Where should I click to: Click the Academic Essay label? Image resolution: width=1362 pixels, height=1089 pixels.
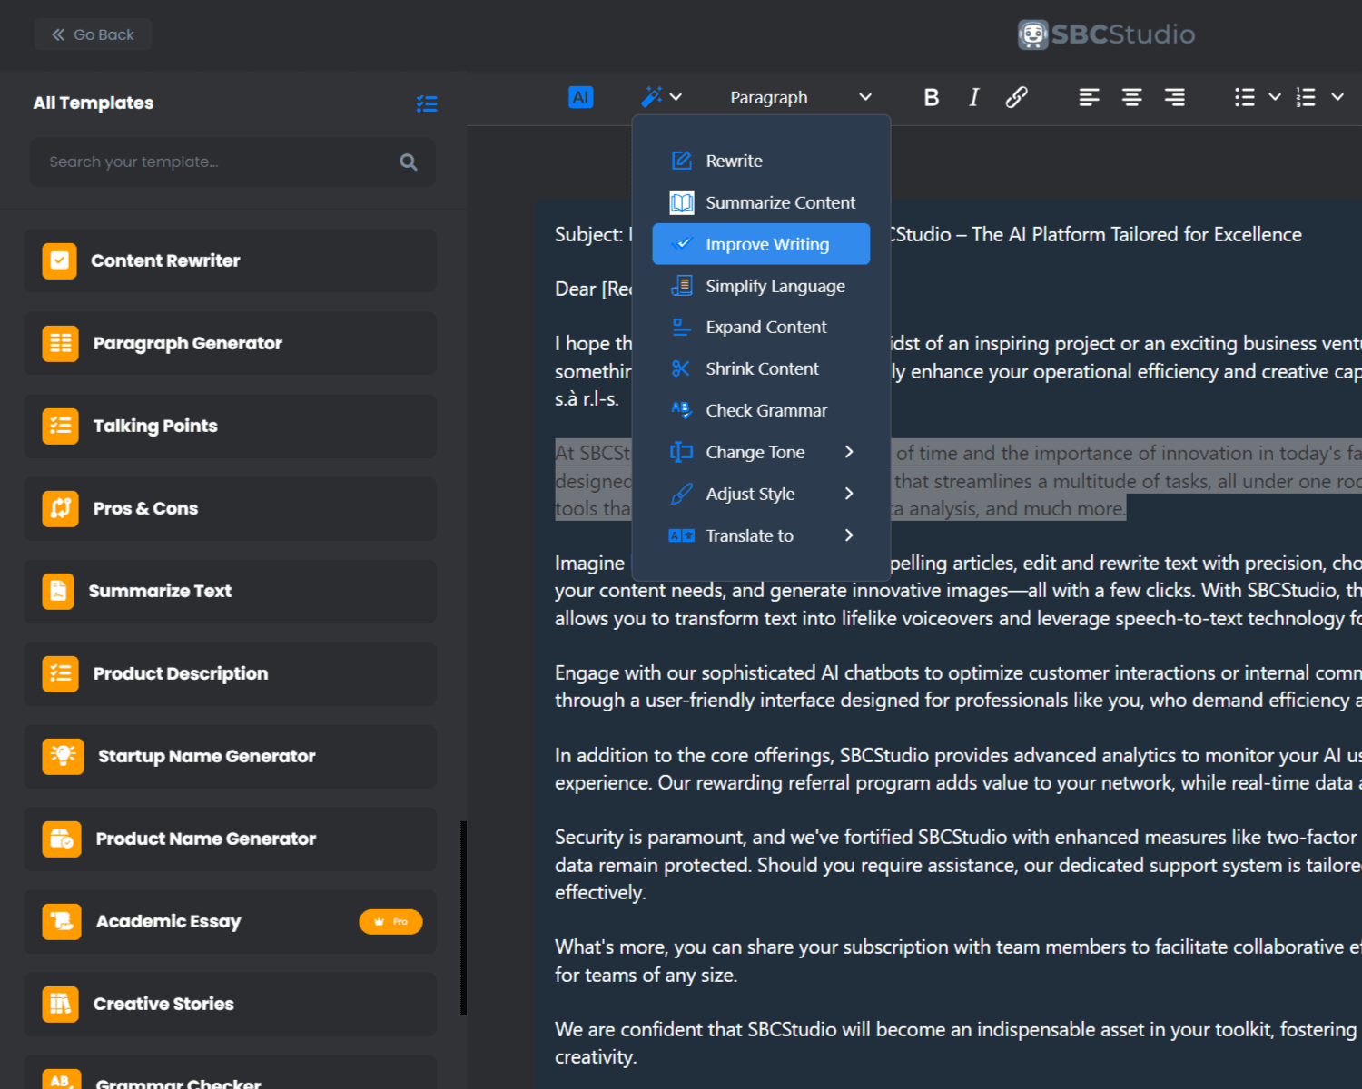point(169,921)
